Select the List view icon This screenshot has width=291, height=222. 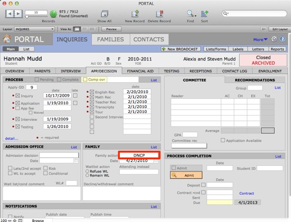84,29
